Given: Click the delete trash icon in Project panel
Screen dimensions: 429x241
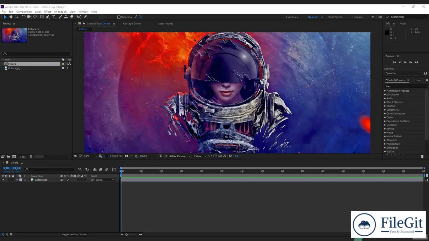Looking at the screenshot, I should [x=31, y=156].
